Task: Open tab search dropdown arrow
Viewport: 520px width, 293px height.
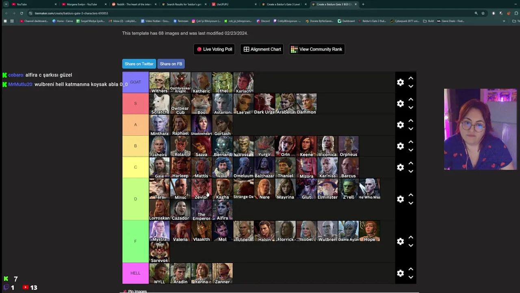Action: pos(6,4)
